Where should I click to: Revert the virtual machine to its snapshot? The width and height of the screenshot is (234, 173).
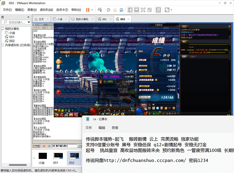click(x=115, y=10)
